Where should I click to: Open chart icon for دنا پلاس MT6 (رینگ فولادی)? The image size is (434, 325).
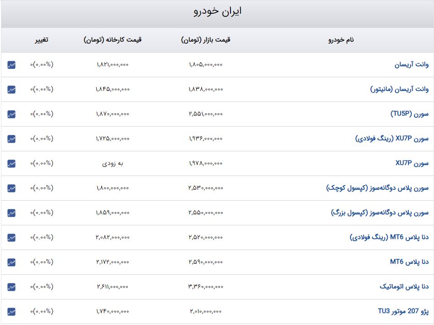coord(11,238)
